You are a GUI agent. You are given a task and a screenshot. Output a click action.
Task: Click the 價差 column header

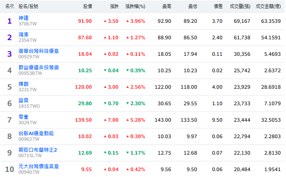coord(218,6)
